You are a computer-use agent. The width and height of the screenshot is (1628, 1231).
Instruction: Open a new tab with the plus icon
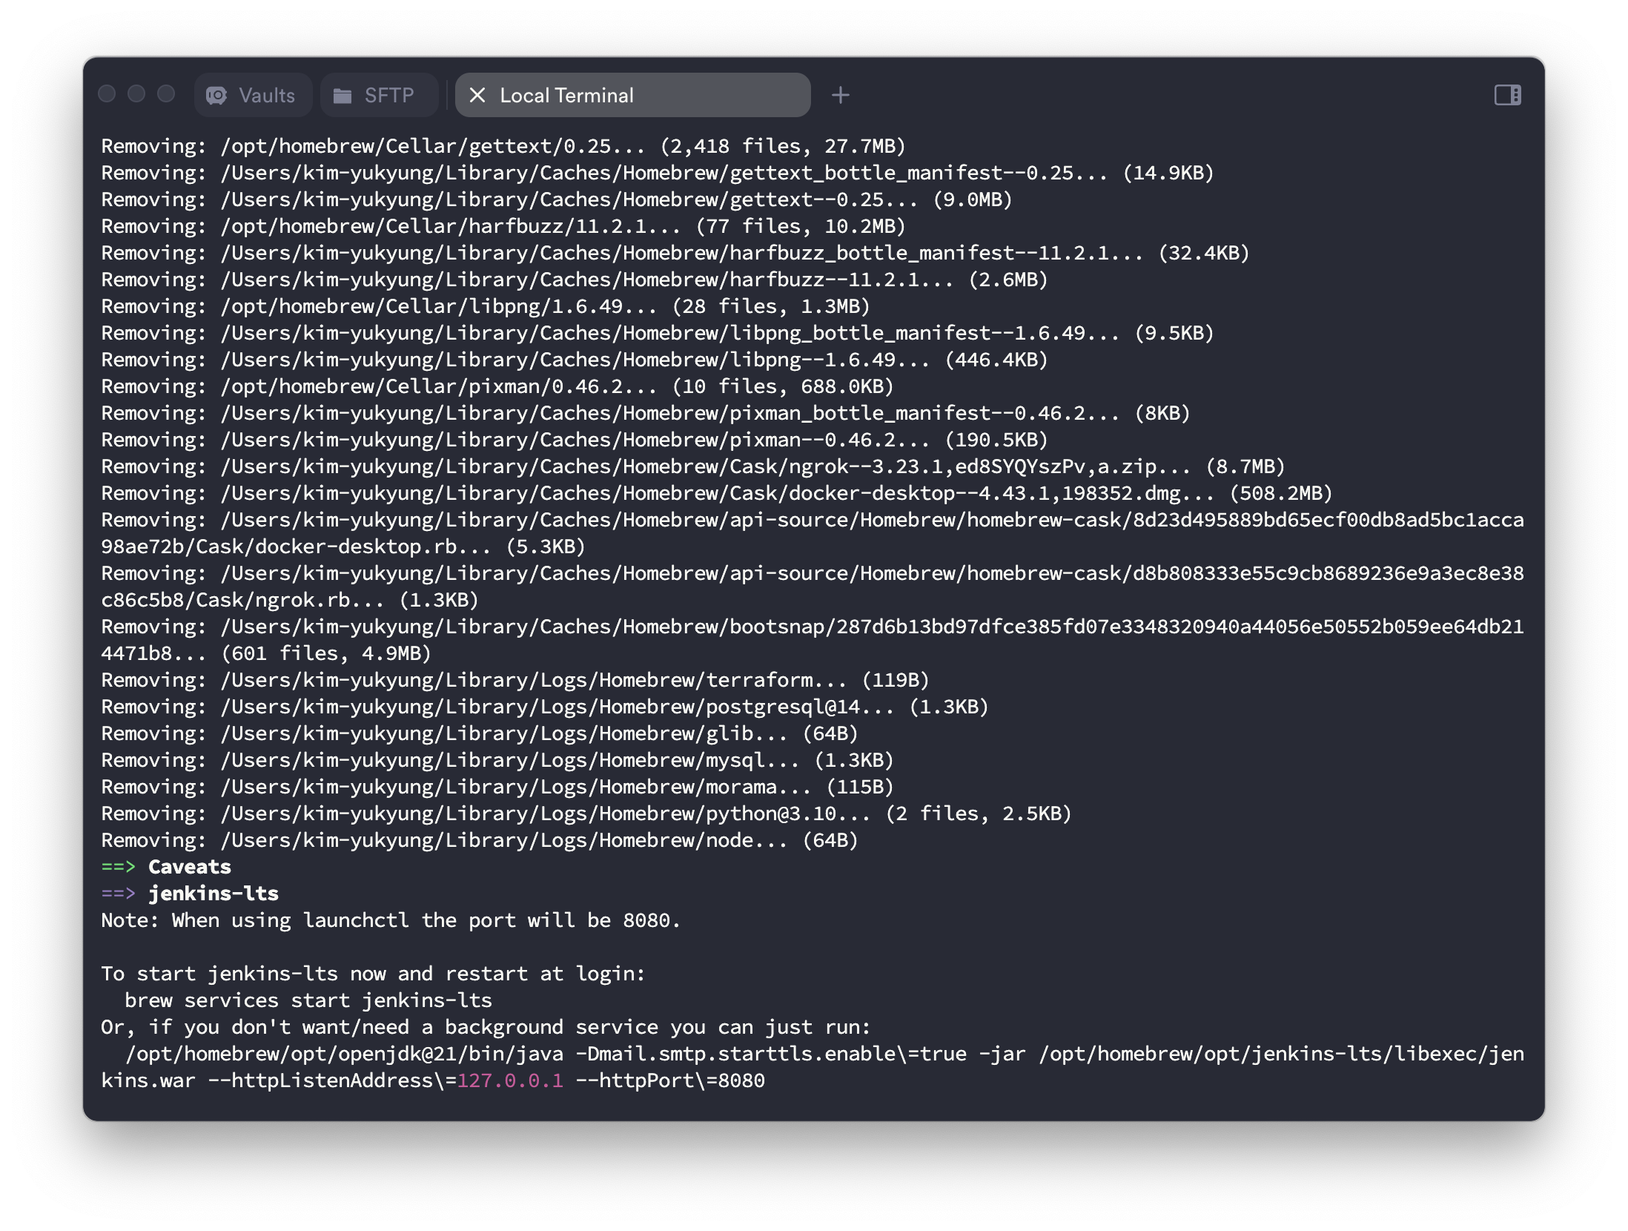point(840,95)
